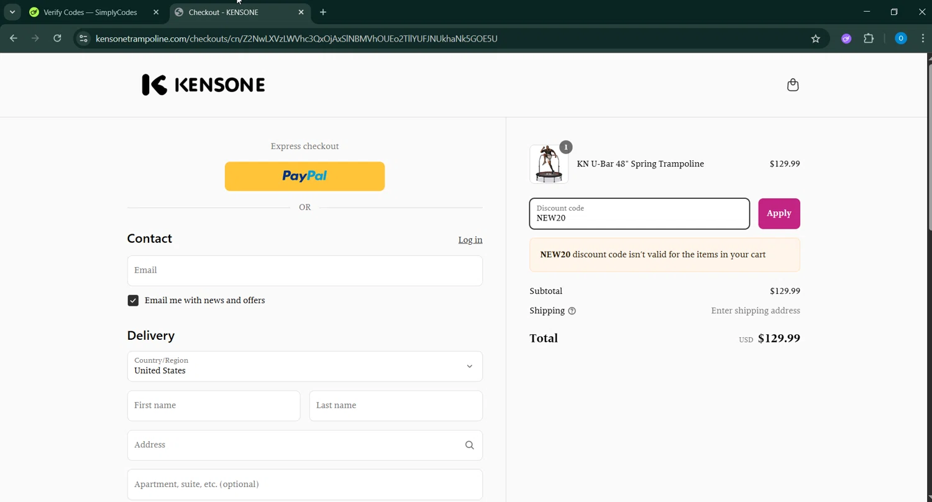Image resolution: width=932 pixels, height=502 pixels.
Task: Expand the Country/Region dropdown
Action: (305, 367)
